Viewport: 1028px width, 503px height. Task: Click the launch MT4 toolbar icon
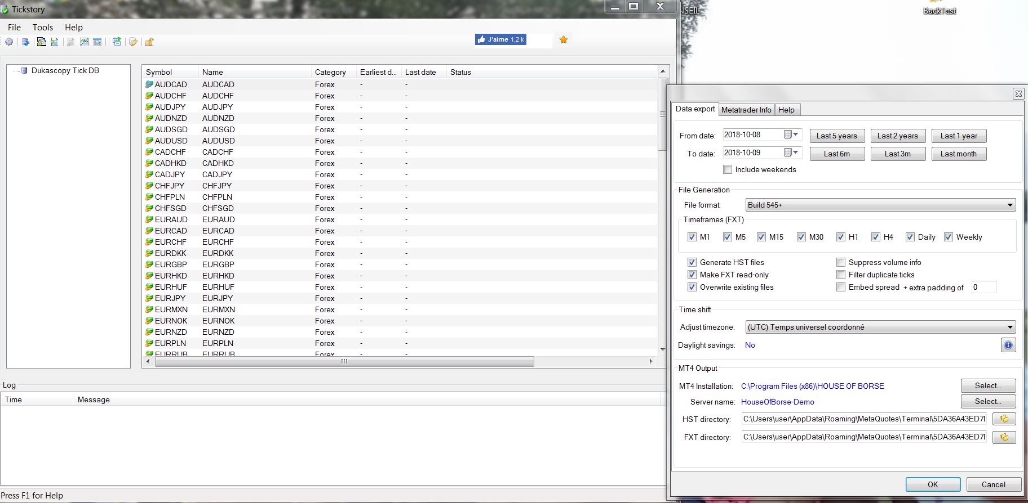pos(117,42)
